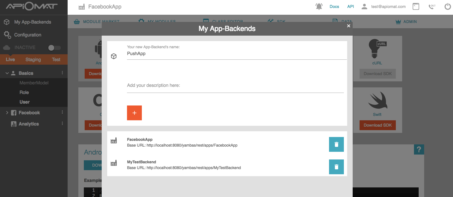Open the console window icon in header

click(416, 7)
